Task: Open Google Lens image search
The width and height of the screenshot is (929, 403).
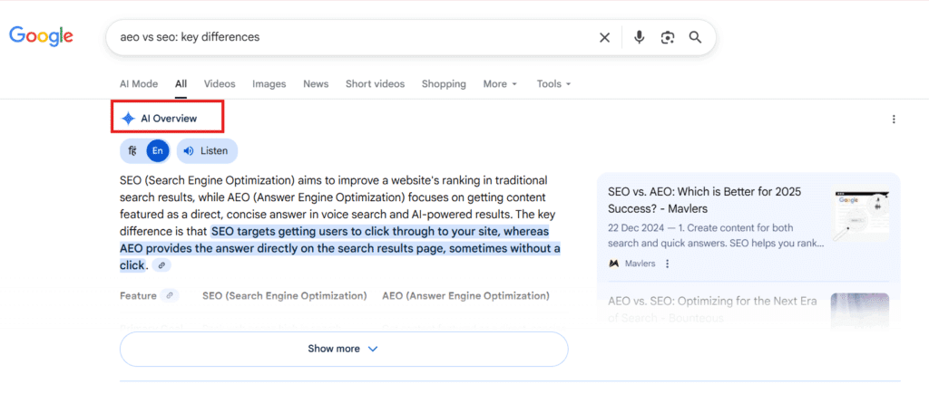Action: pos(668,37)
